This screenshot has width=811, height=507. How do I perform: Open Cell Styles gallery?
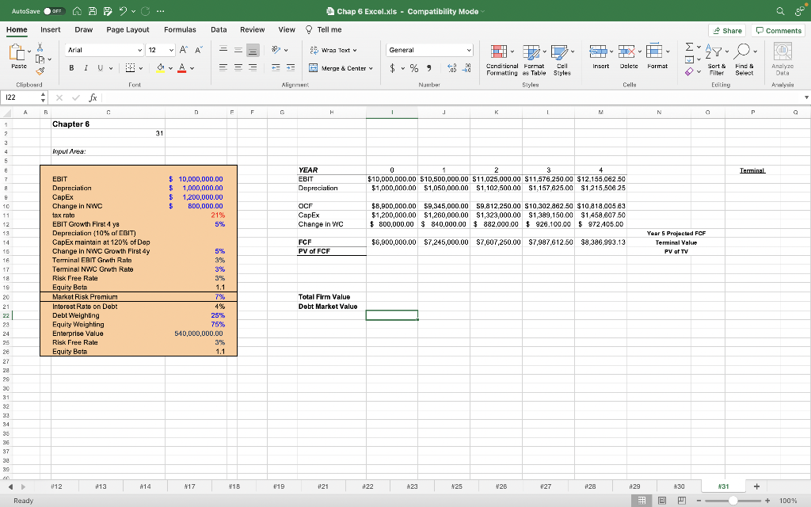(562, 59)
